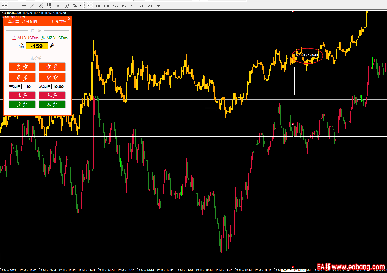Select the text tool (A icon)
The image size is (387, 273).
[58, 5]
